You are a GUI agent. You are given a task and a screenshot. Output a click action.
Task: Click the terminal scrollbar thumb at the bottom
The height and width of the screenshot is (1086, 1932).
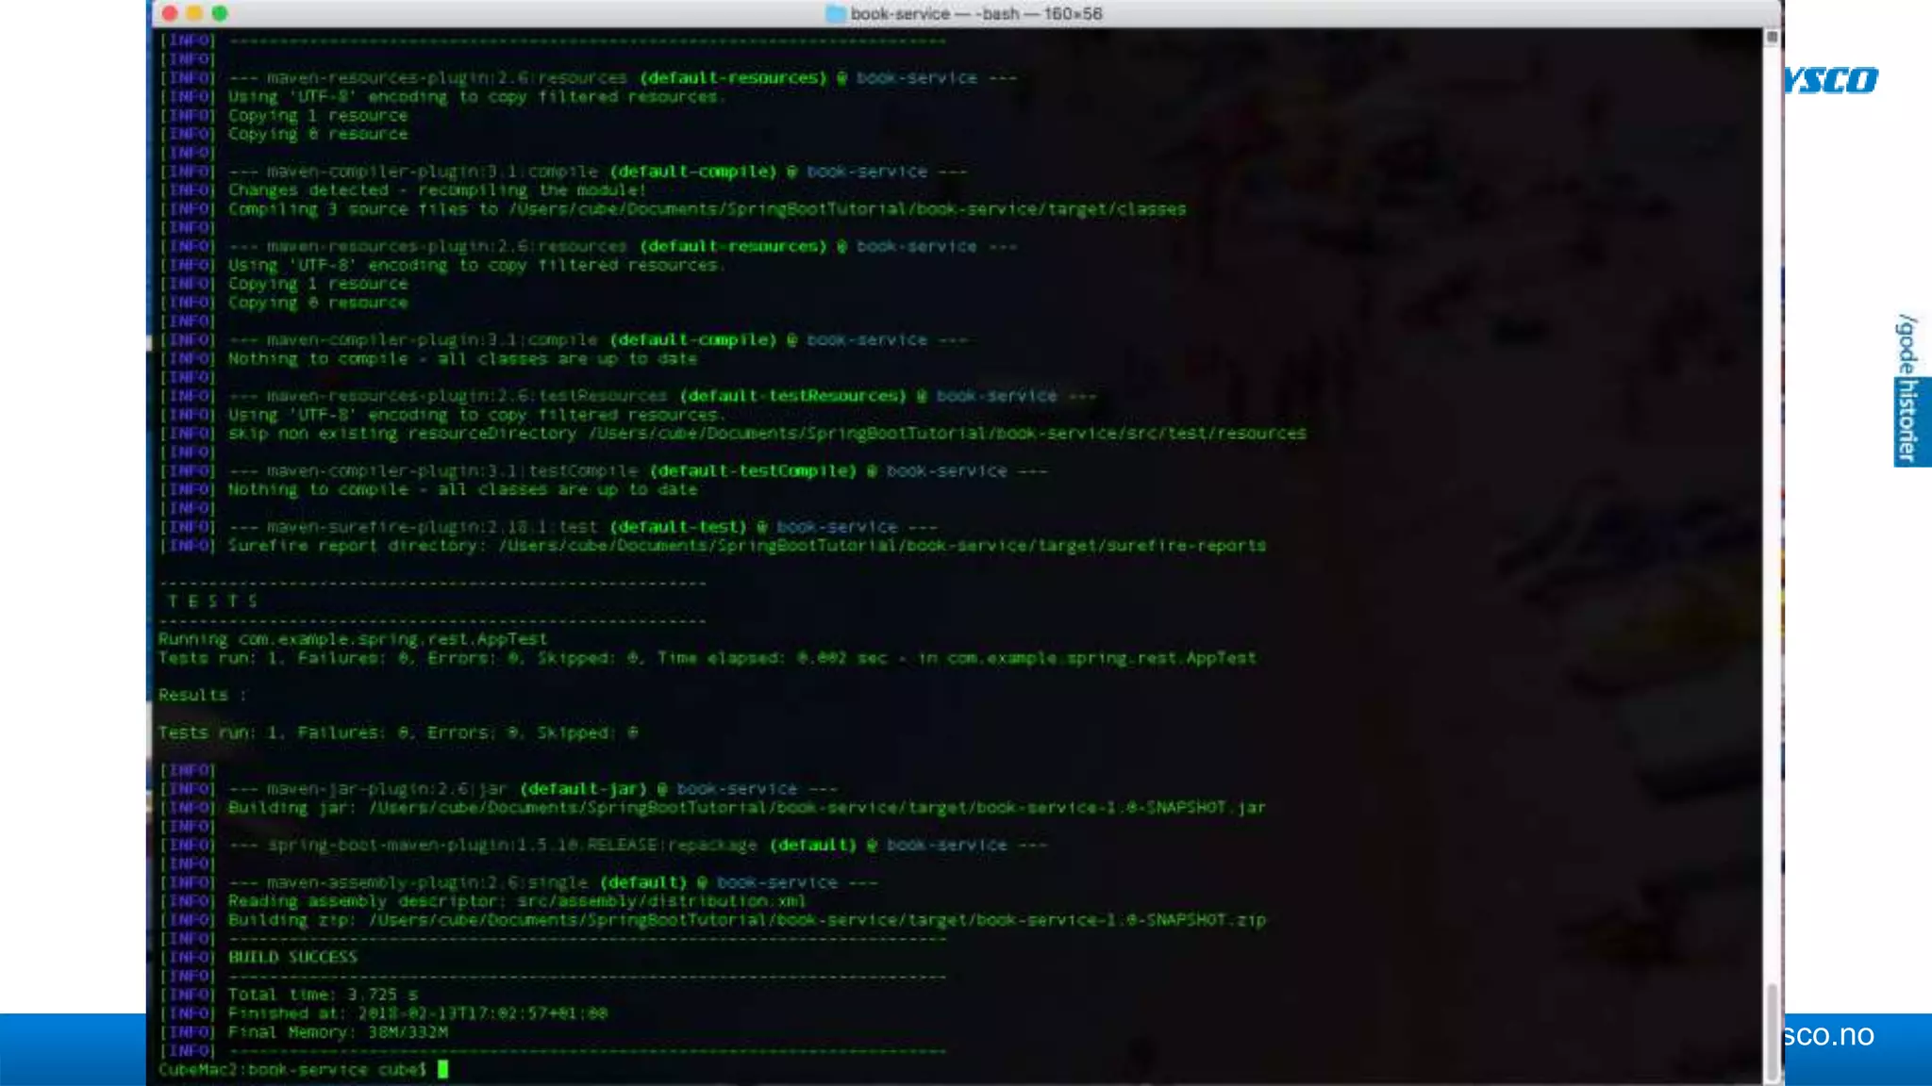coord(1772,1031)
